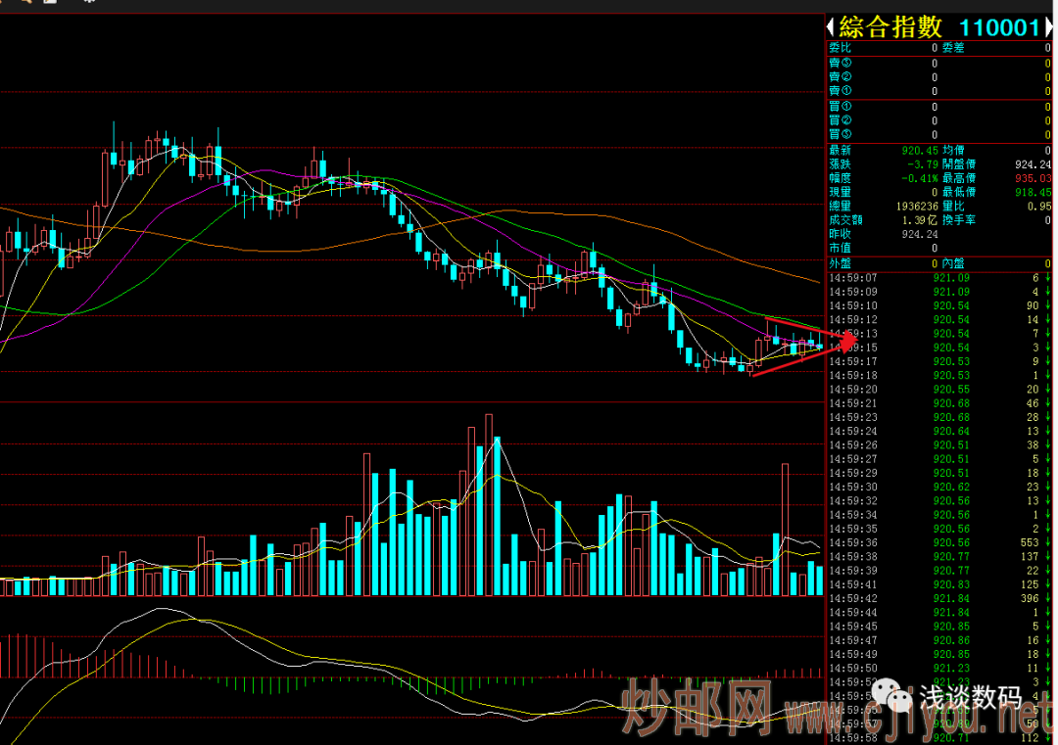Click the 綜合指數 index title
The height and width of the screenshot is (745, 1058).
pyautogui.click(x=890, y=27)
